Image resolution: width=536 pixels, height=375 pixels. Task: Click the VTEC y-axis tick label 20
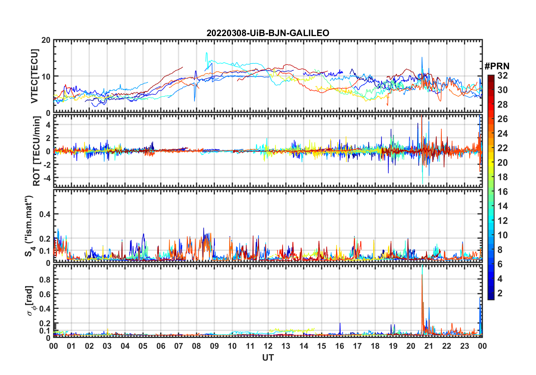(x=46, y=40)
